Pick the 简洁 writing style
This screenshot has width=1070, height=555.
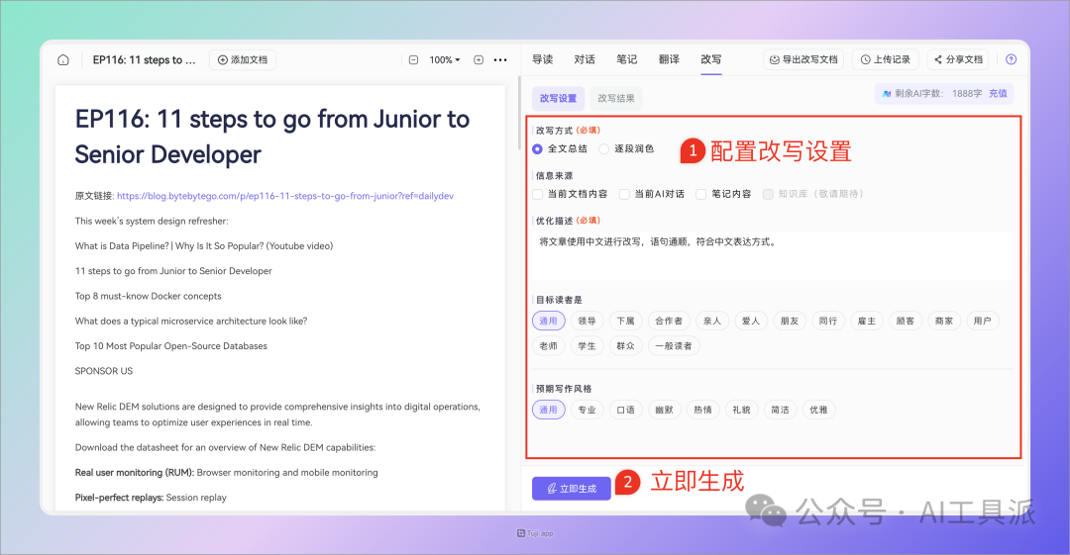click(780, 410)
